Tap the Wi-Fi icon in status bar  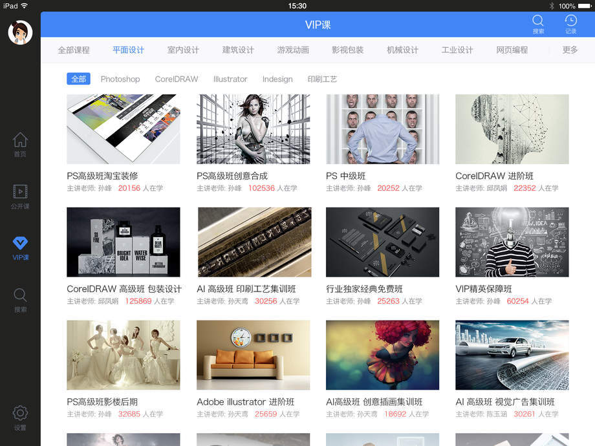click(25, 6)
